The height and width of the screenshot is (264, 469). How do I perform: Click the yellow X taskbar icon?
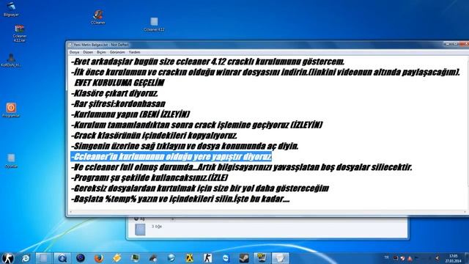tap(189, 258)
